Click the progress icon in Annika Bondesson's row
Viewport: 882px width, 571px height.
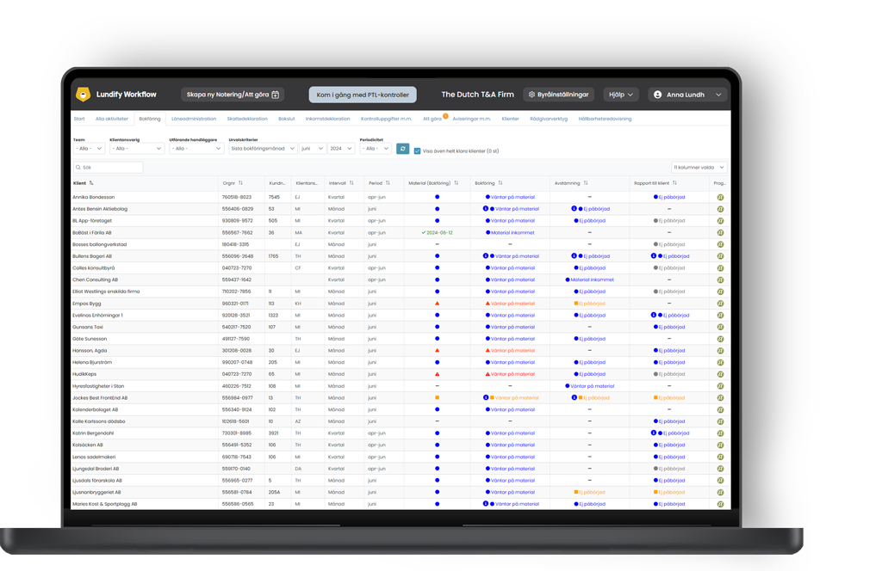click(x=720, y=197)
